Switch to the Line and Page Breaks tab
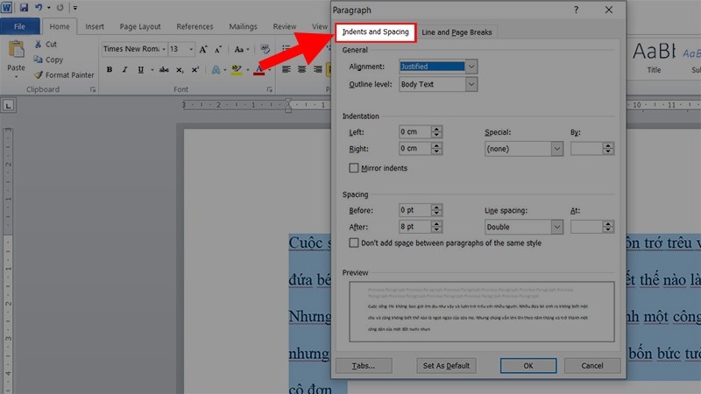 click(457, 32)
